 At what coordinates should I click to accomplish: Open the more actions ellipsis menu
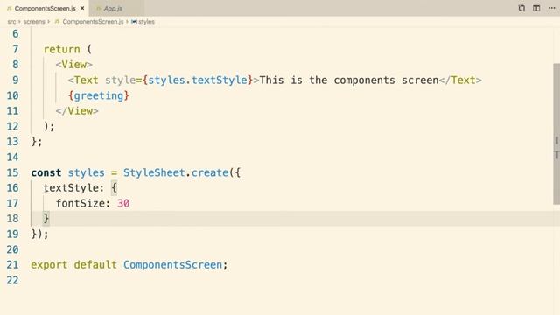pos(552,8)
